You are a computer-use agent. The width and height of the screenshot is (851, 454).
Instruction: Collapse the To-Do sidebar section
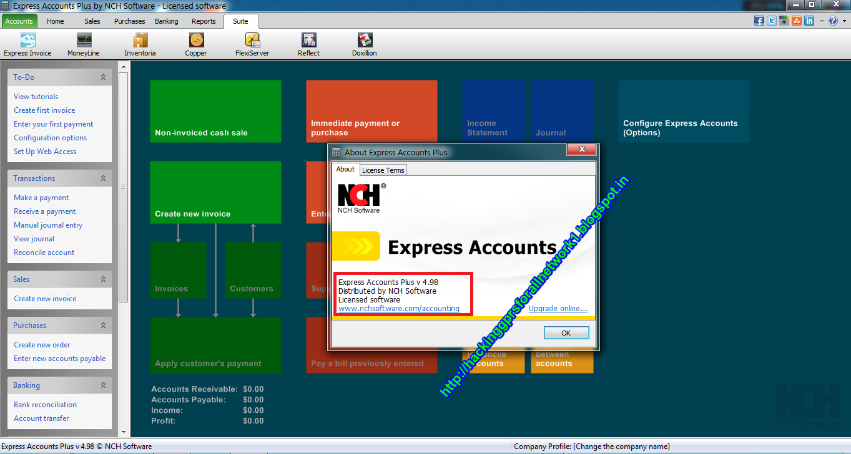click(x=103, y=77)
